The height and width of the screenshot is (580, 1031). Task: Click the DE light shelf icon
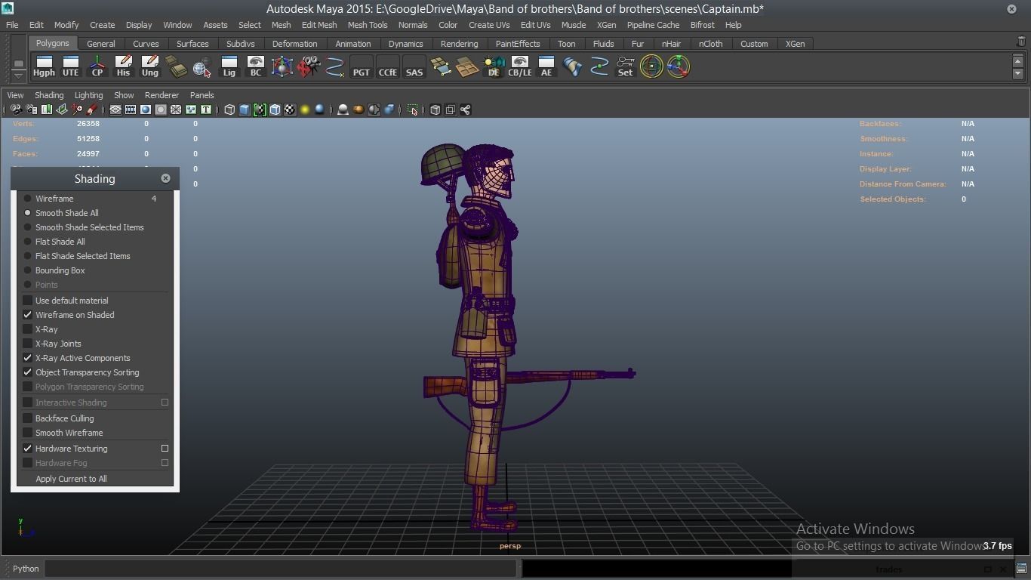click(494, 66)
